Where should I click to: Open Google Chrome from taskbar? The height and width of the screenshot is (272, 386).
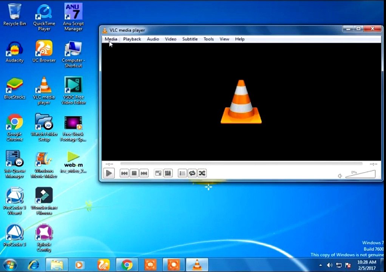point(127,265)
